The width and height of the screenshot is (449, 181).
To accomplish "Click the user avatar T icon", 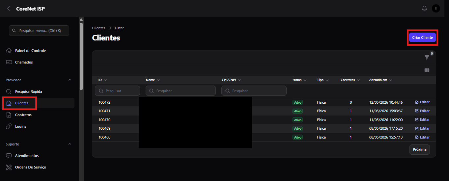I will pos(436,9).
